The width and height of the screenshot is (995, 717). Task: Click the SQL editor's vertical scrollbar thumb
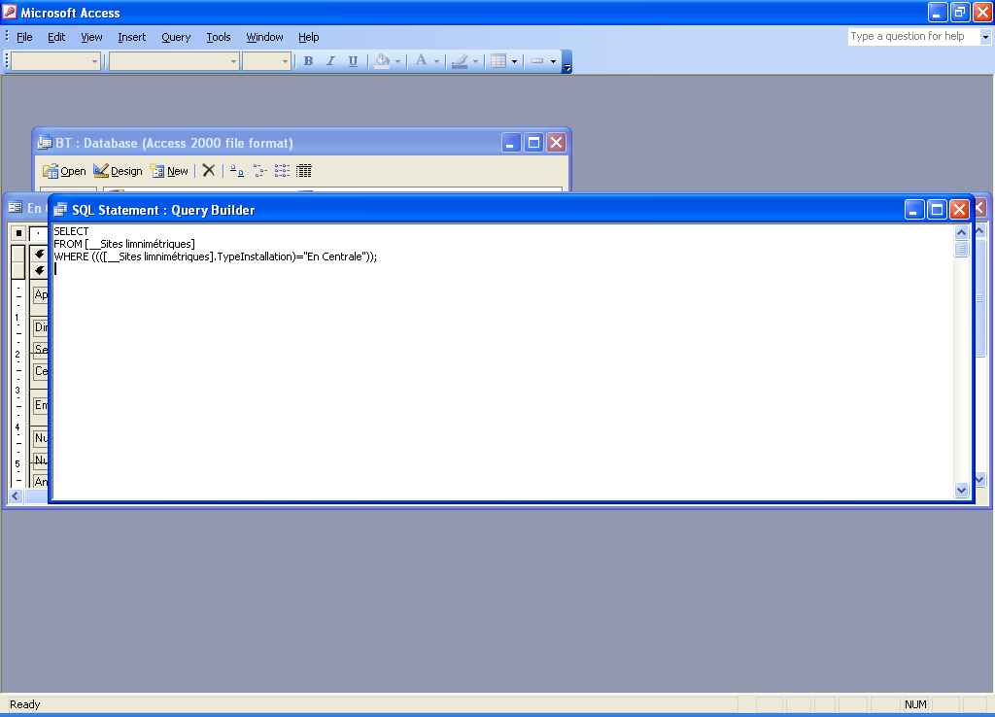(961, 249)
